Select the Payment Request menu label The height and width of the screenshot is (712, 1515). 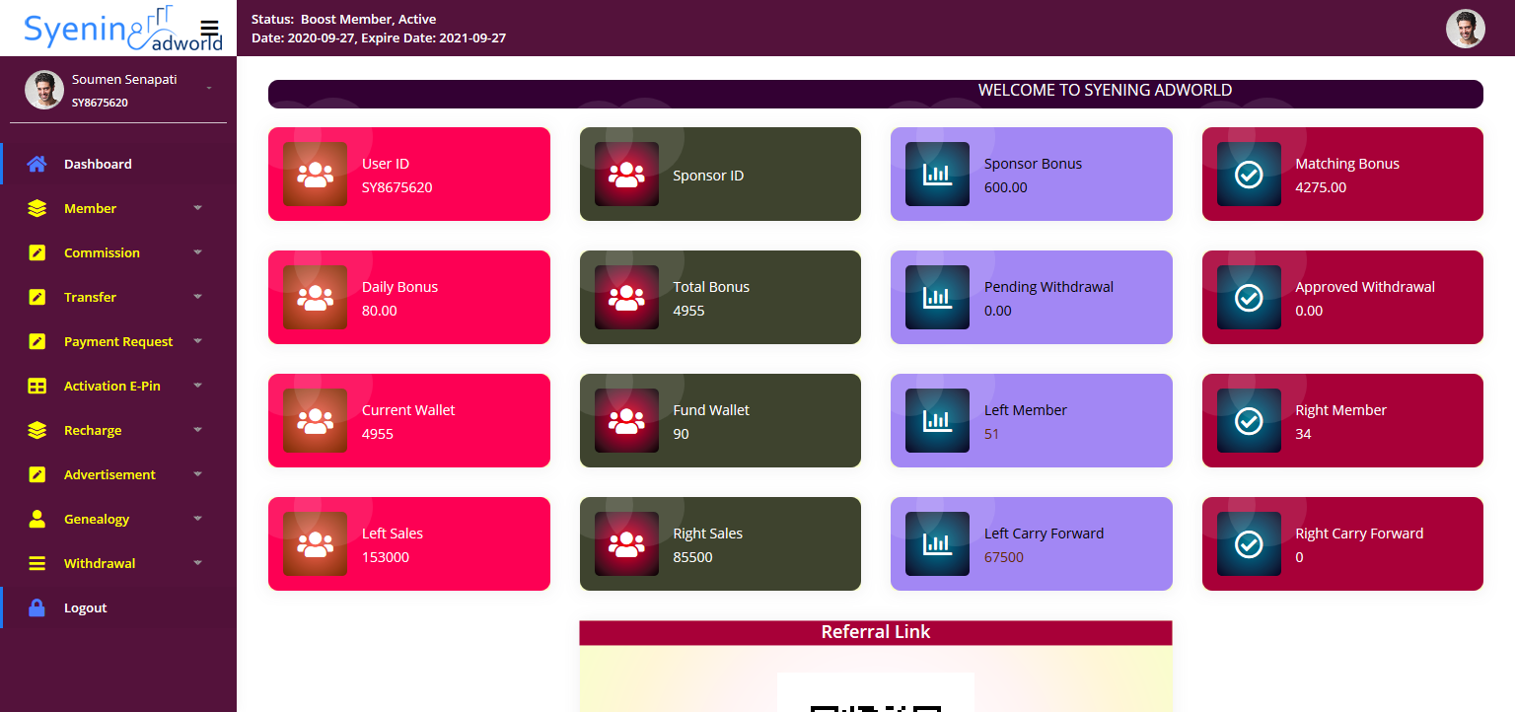tap(118, 341)
